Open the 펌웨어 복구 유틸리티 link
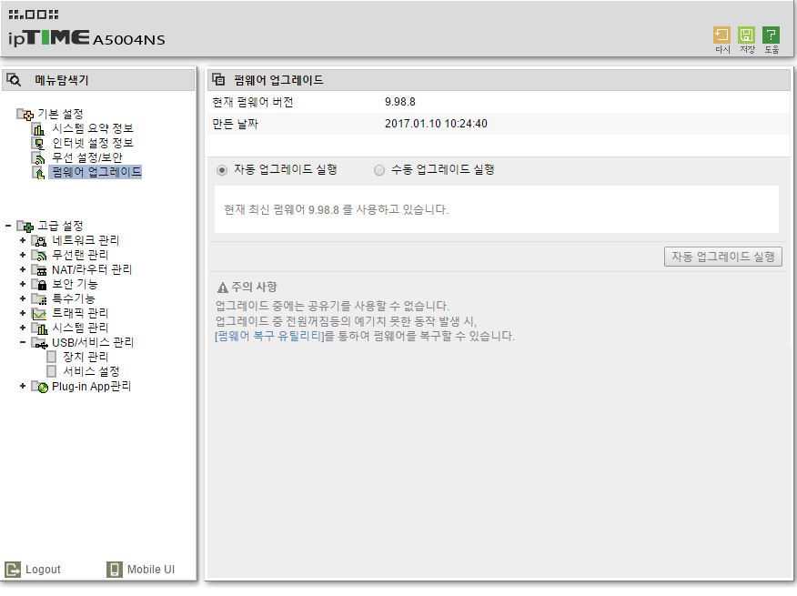The image size is (797, 596). [269, 336]
